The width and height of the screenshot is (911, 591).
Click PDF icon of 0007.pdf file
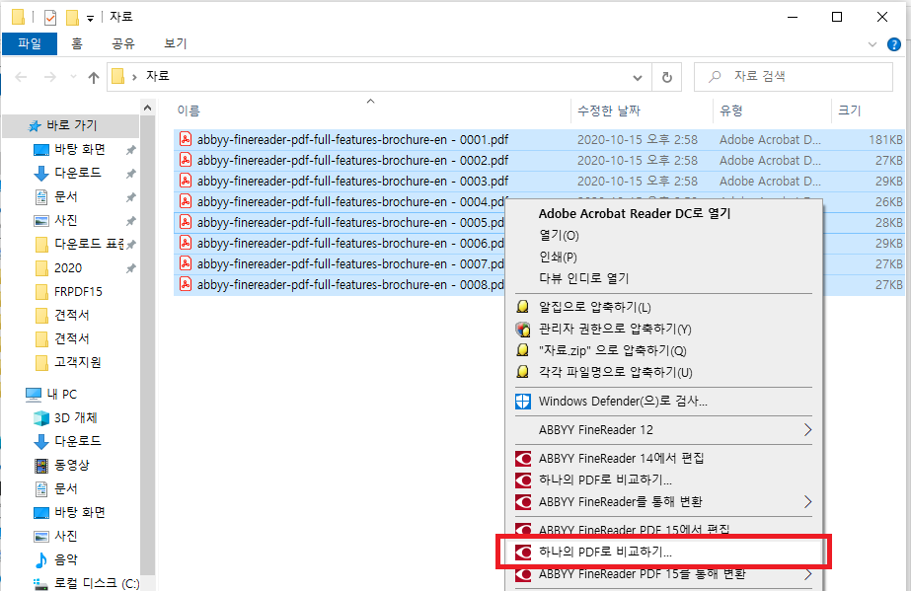point(186,264)
